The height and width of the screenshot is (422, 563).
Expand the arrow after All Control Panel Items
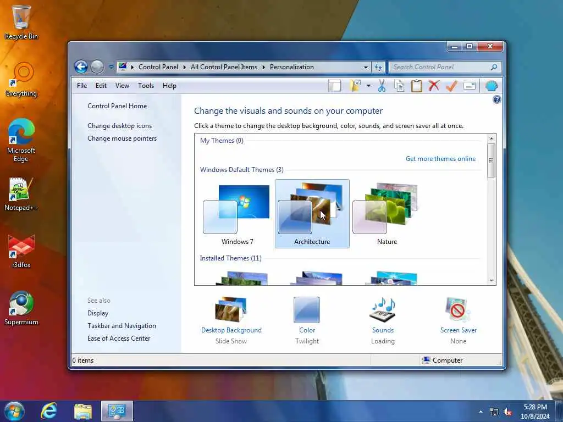point(263,67)
